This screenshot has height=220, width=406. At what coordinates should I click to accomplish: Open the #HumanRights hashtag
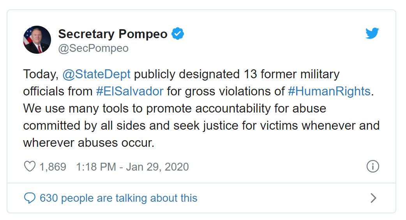pos(329,91)
